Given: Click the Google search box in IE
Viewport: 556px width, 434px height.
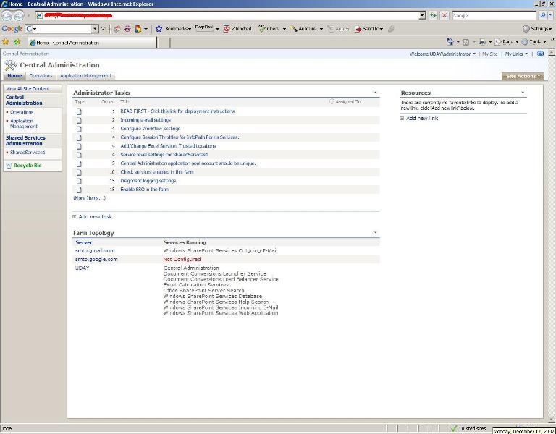Looking at the screenshot, I should (x=494, y=16).
